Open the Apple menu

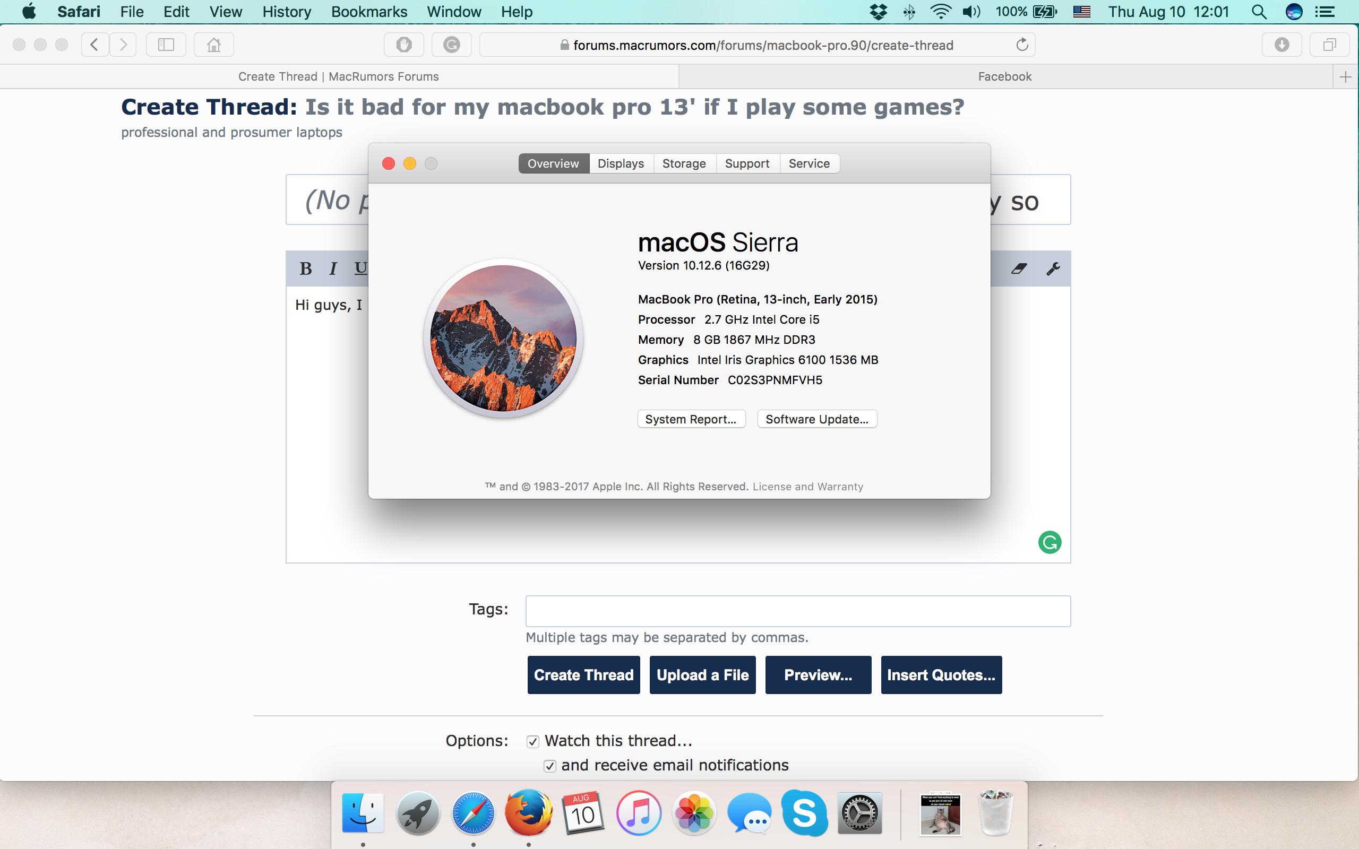pyautogui.click(x=29, y=12)
